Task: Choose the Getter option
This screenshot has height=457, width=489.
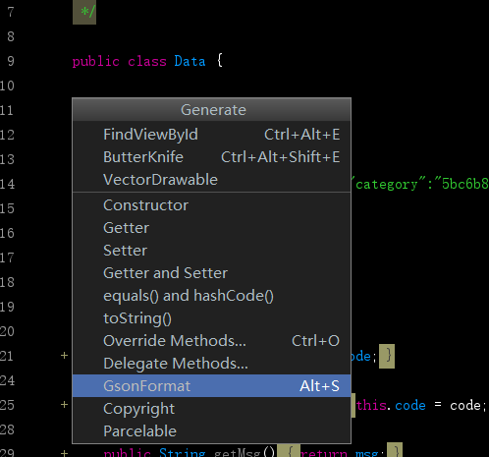Action: [211, 228]
